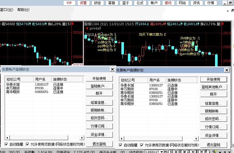The image size is (234, 153).
Task: Click 登陆帐户 in left dialog
Action: [x=99, y=86]
